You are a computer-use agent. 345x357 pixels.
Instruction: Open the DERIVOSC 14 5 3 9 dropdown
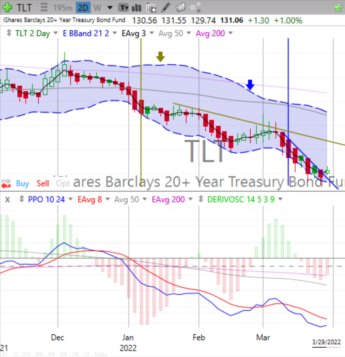(281, 199)
